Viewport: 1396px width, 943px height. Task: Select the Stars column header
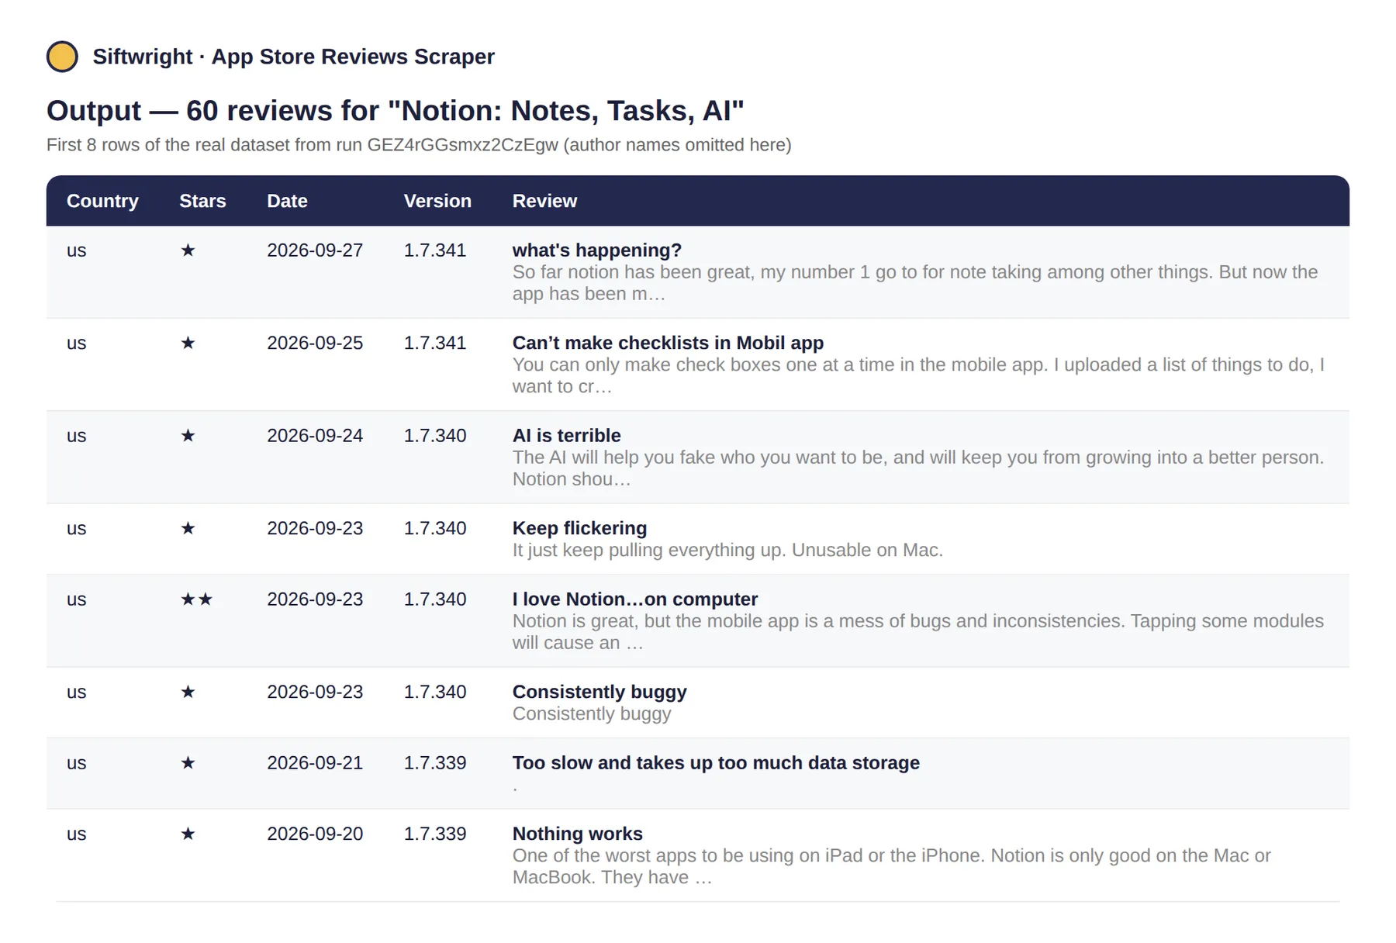tap(202, 201)
